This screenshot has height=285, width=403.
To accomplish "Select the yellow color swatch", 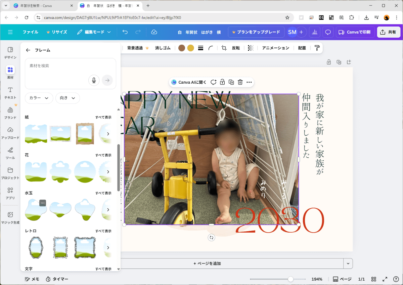I will (x=190, y=48).
